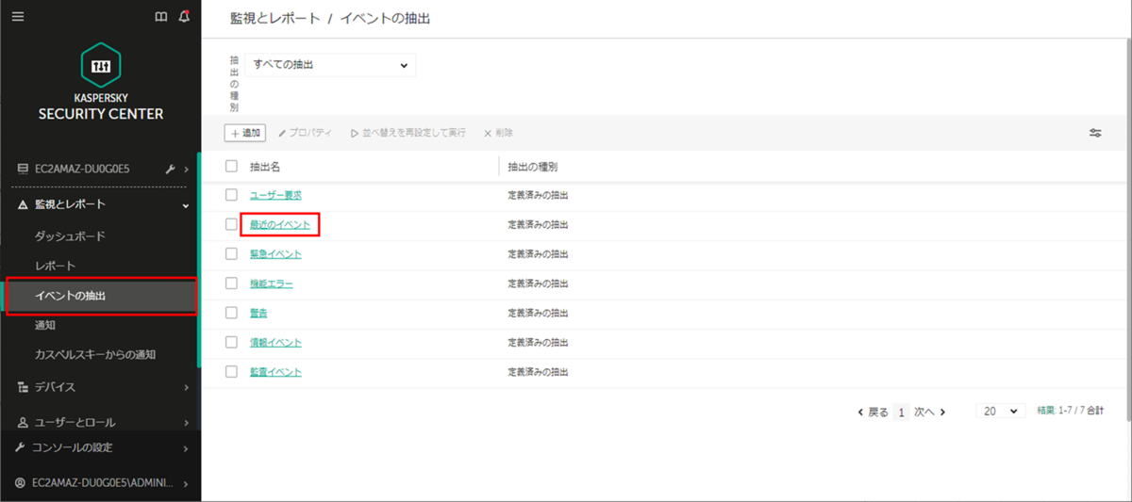Open 通知 in the sidebar
The width and height of the screenshot is (1132, 502).
[44, 325]
